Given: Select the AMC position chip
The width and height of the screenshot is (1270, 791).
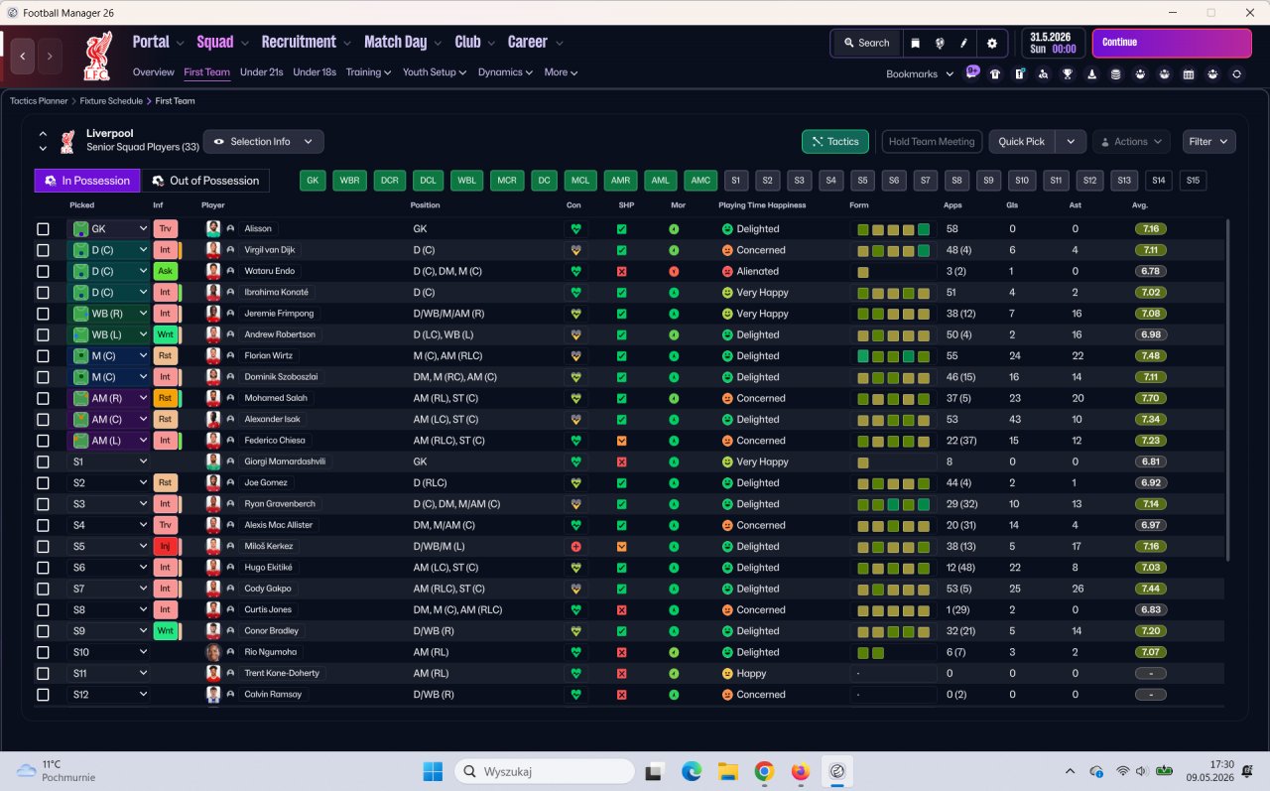Looking at the screenshot, I should pyautogui.click(x=700, y=181).
